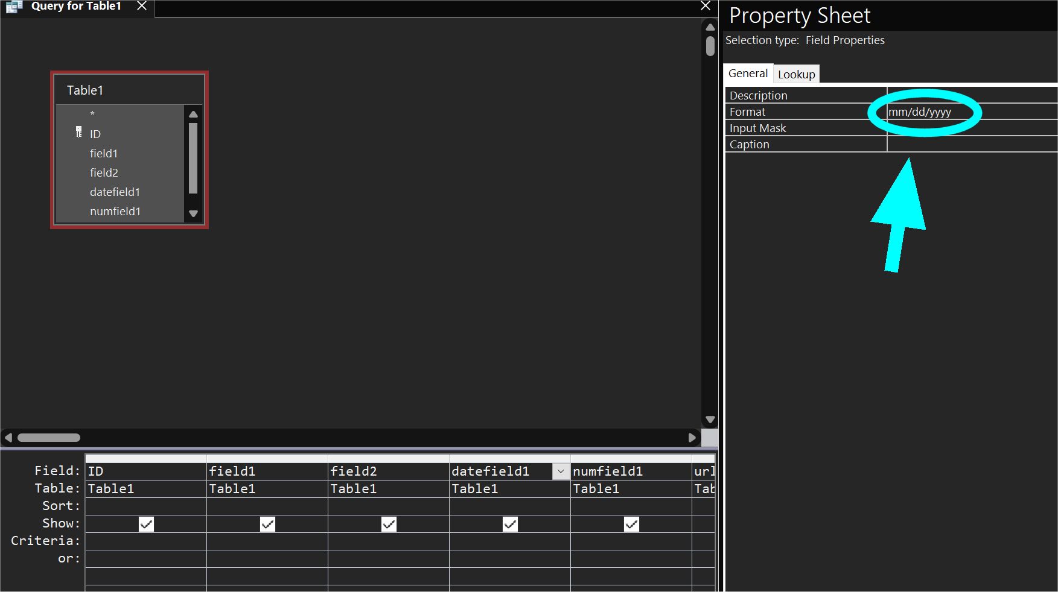Screen dimensions: 1058x592
Task: Select the General tab in Property Sheet
Action: pos(748,74)
